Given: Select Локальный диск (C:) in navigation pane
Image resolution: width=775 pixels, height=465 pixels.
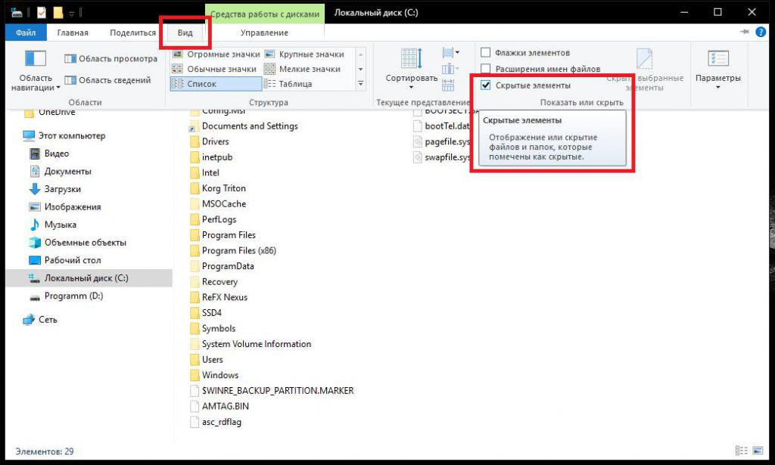Looking at the screenshot, I should 89,278.
